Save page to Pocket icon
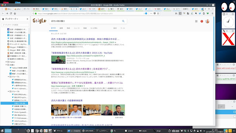This screenshot has width=236, height=133. pos(155,13)
